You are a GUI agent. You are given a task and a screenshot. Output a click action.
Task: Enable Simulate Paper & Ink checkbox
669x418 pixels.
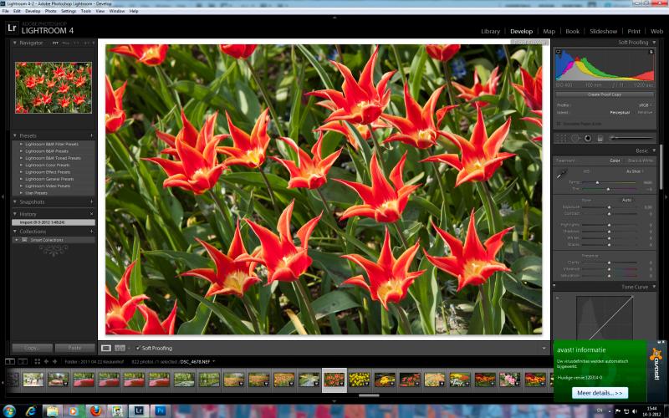click(x=559, y=124)
